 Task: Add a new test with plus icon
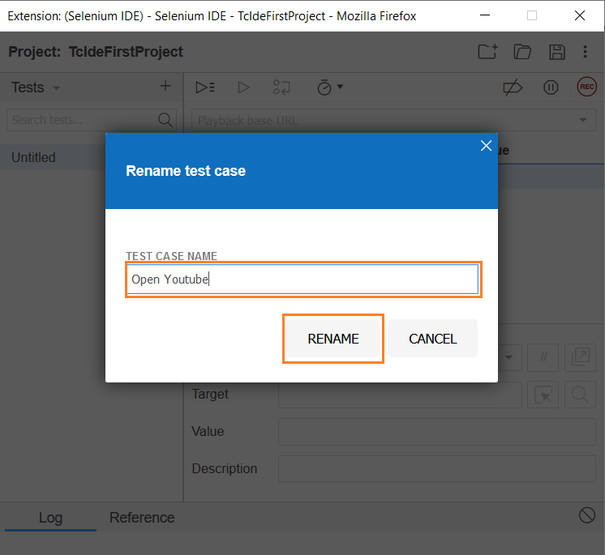[165, 87]
